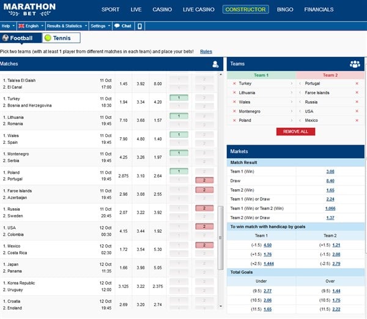Move Portugal to Team 1 with arrow

(300, 83)
